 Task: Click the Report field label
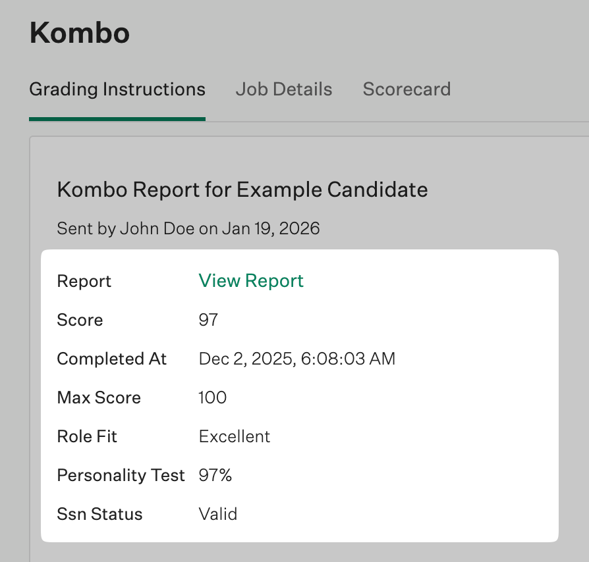tap(84, 282)
